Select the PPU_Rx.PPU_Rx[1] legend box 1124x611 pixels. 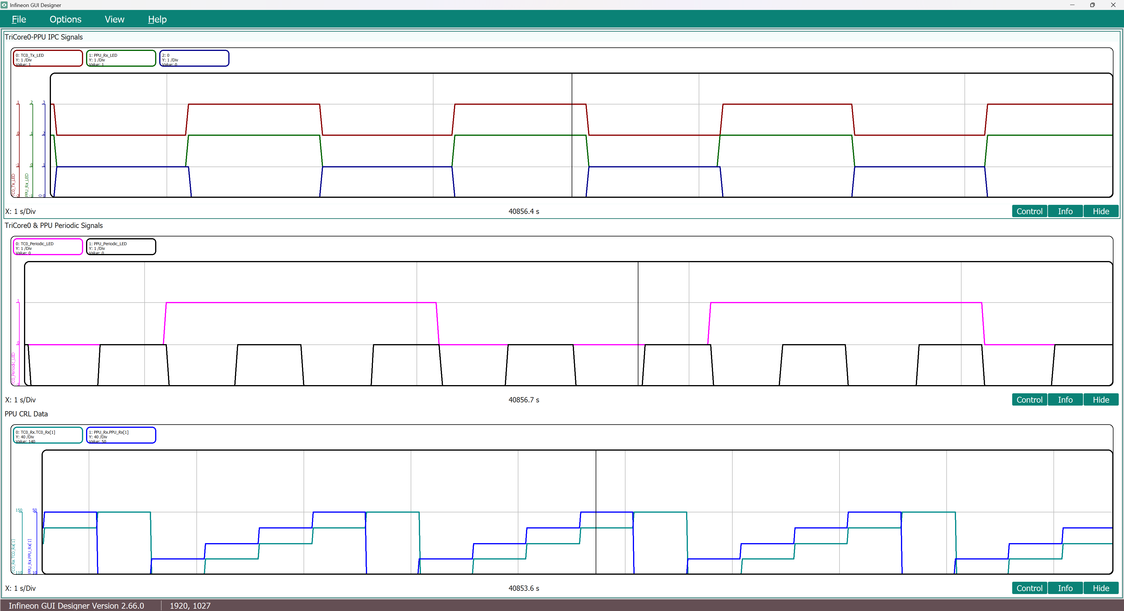point(121,435)
